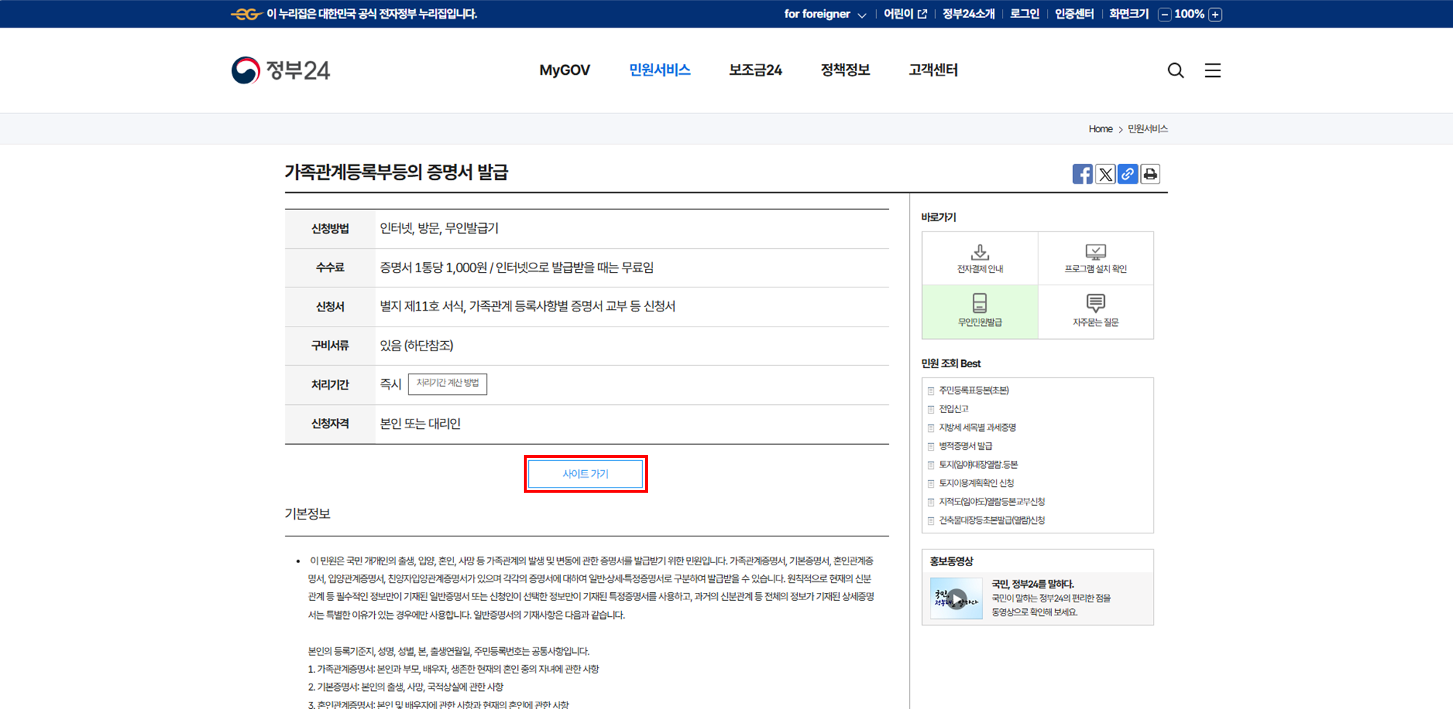Switch to the MyGOV menu

tap(564, 70)
